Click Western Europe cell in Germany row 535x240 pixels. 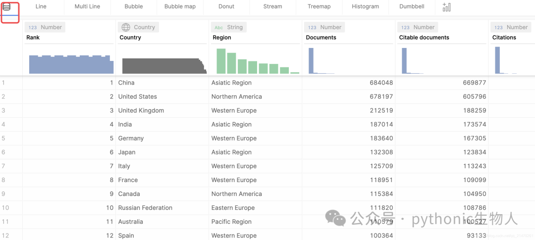tap(255, 139)
